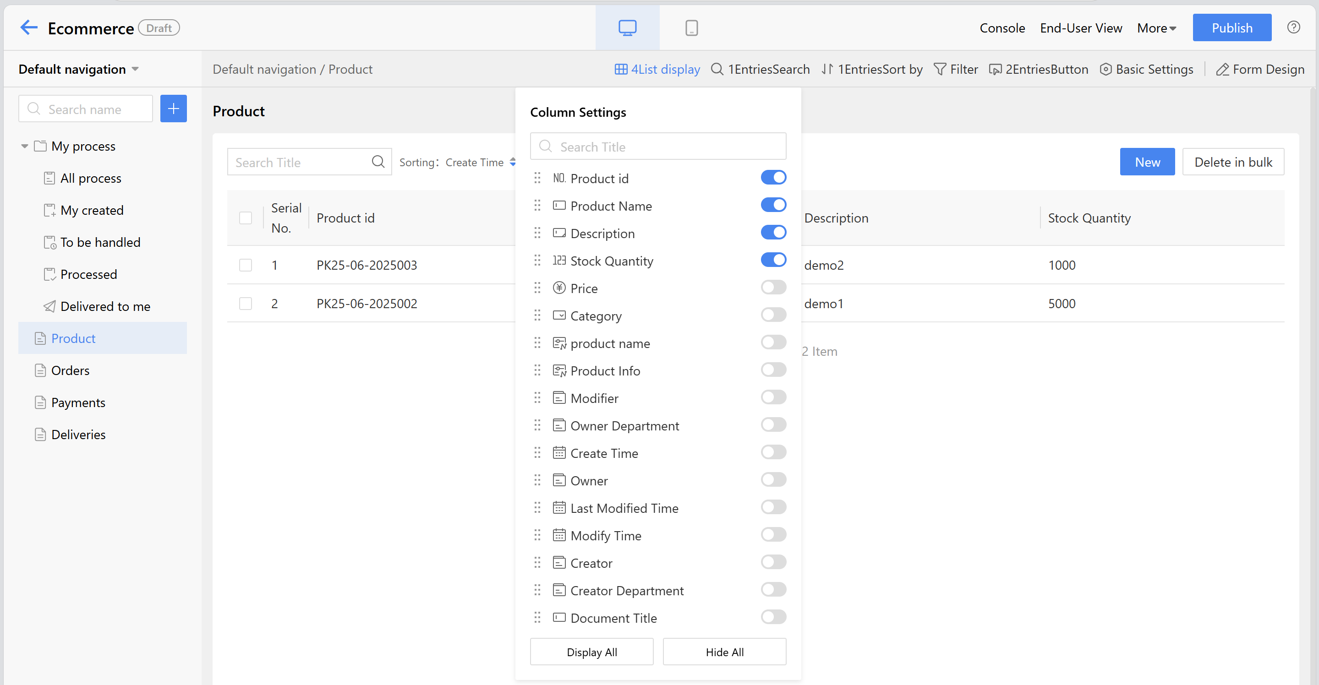This screenshot has width=1319, height=685.
Task: Switch to desktop preview icon
Action: pos(627,27)
